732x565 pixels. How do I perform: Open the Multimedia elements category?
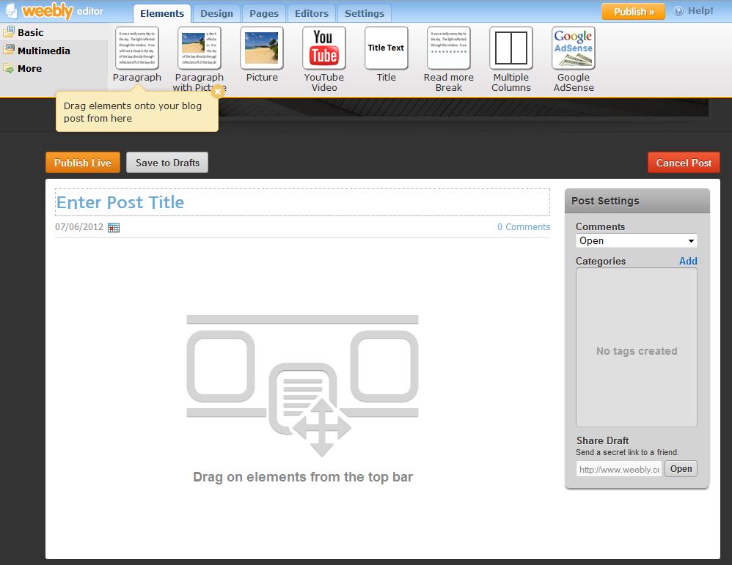44,51
